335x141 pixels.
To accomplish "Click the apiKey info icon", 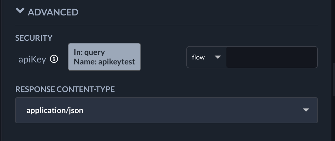I will click(54, 59).
